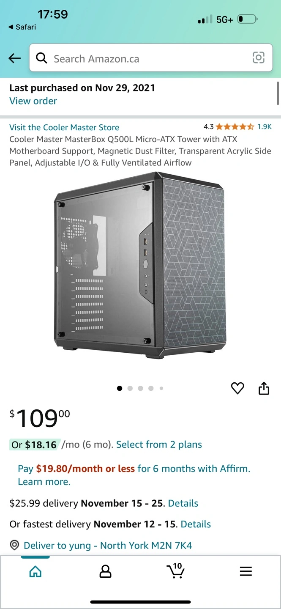Tap the back arrow icon

point(15,58)
